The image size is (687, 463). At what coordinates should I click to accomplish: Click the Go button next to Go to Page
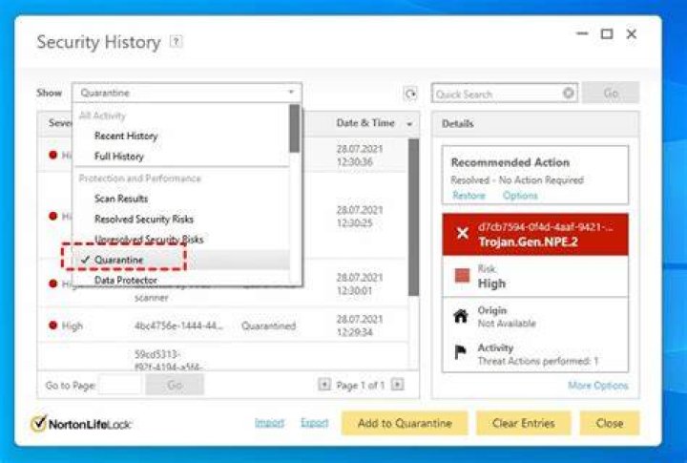pyautogui.click(x=175, y=385)
